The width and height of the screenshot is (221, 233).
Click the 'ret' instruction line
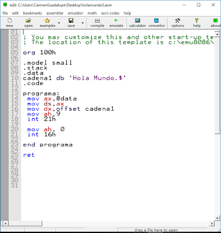coord(29,155)
